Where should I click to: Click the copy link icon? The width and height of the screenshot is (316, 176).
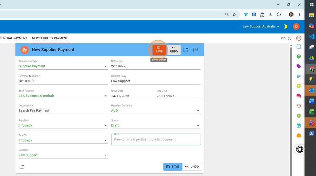[x=283, y=38]
